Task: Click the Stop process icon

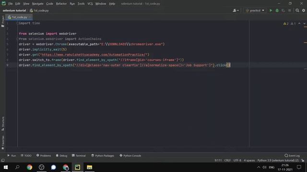Action: tap(290, 11)
